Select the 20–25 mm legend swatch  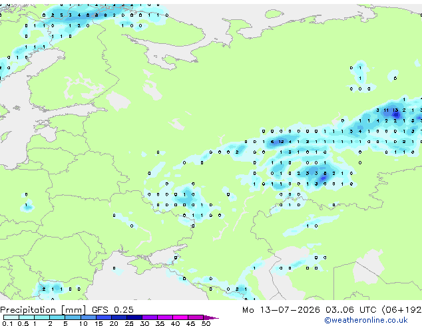[118, 317]
